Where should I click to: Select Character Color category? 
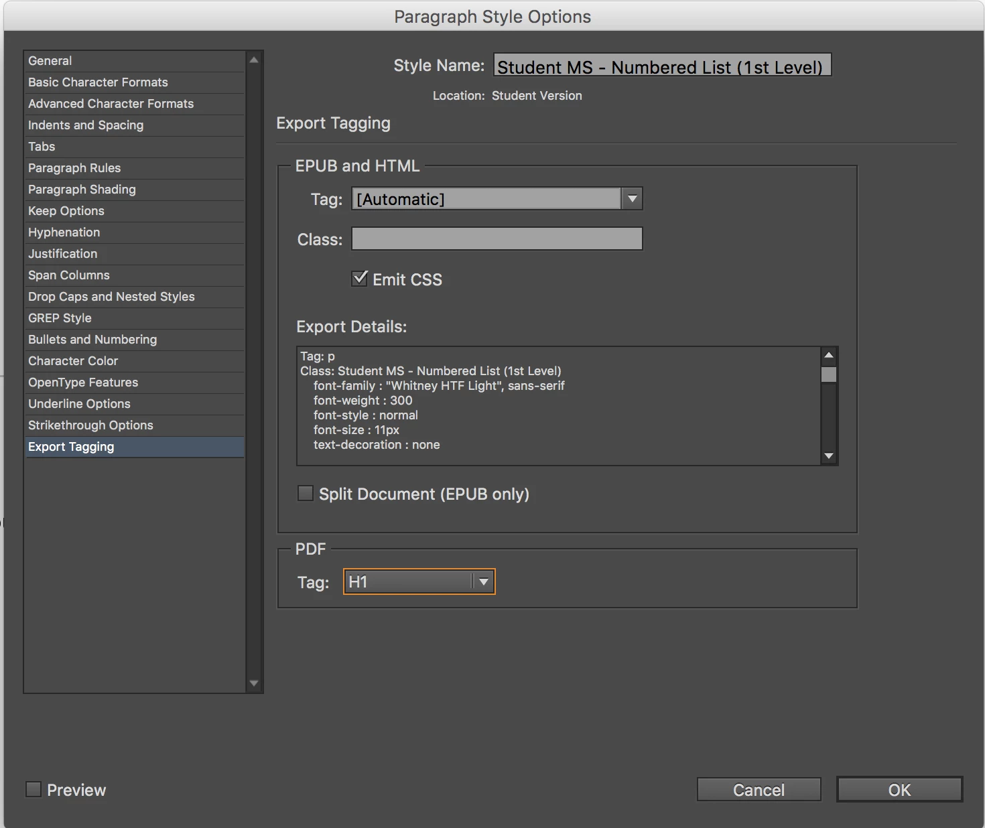(135, 361)
